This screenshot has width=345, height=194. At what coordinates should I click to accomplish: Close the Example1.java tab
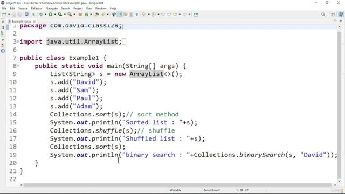(34, 22)
